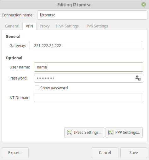Screen dimensions: 149x160
Task: Select the VPN tab
Action: coord(29,26)
